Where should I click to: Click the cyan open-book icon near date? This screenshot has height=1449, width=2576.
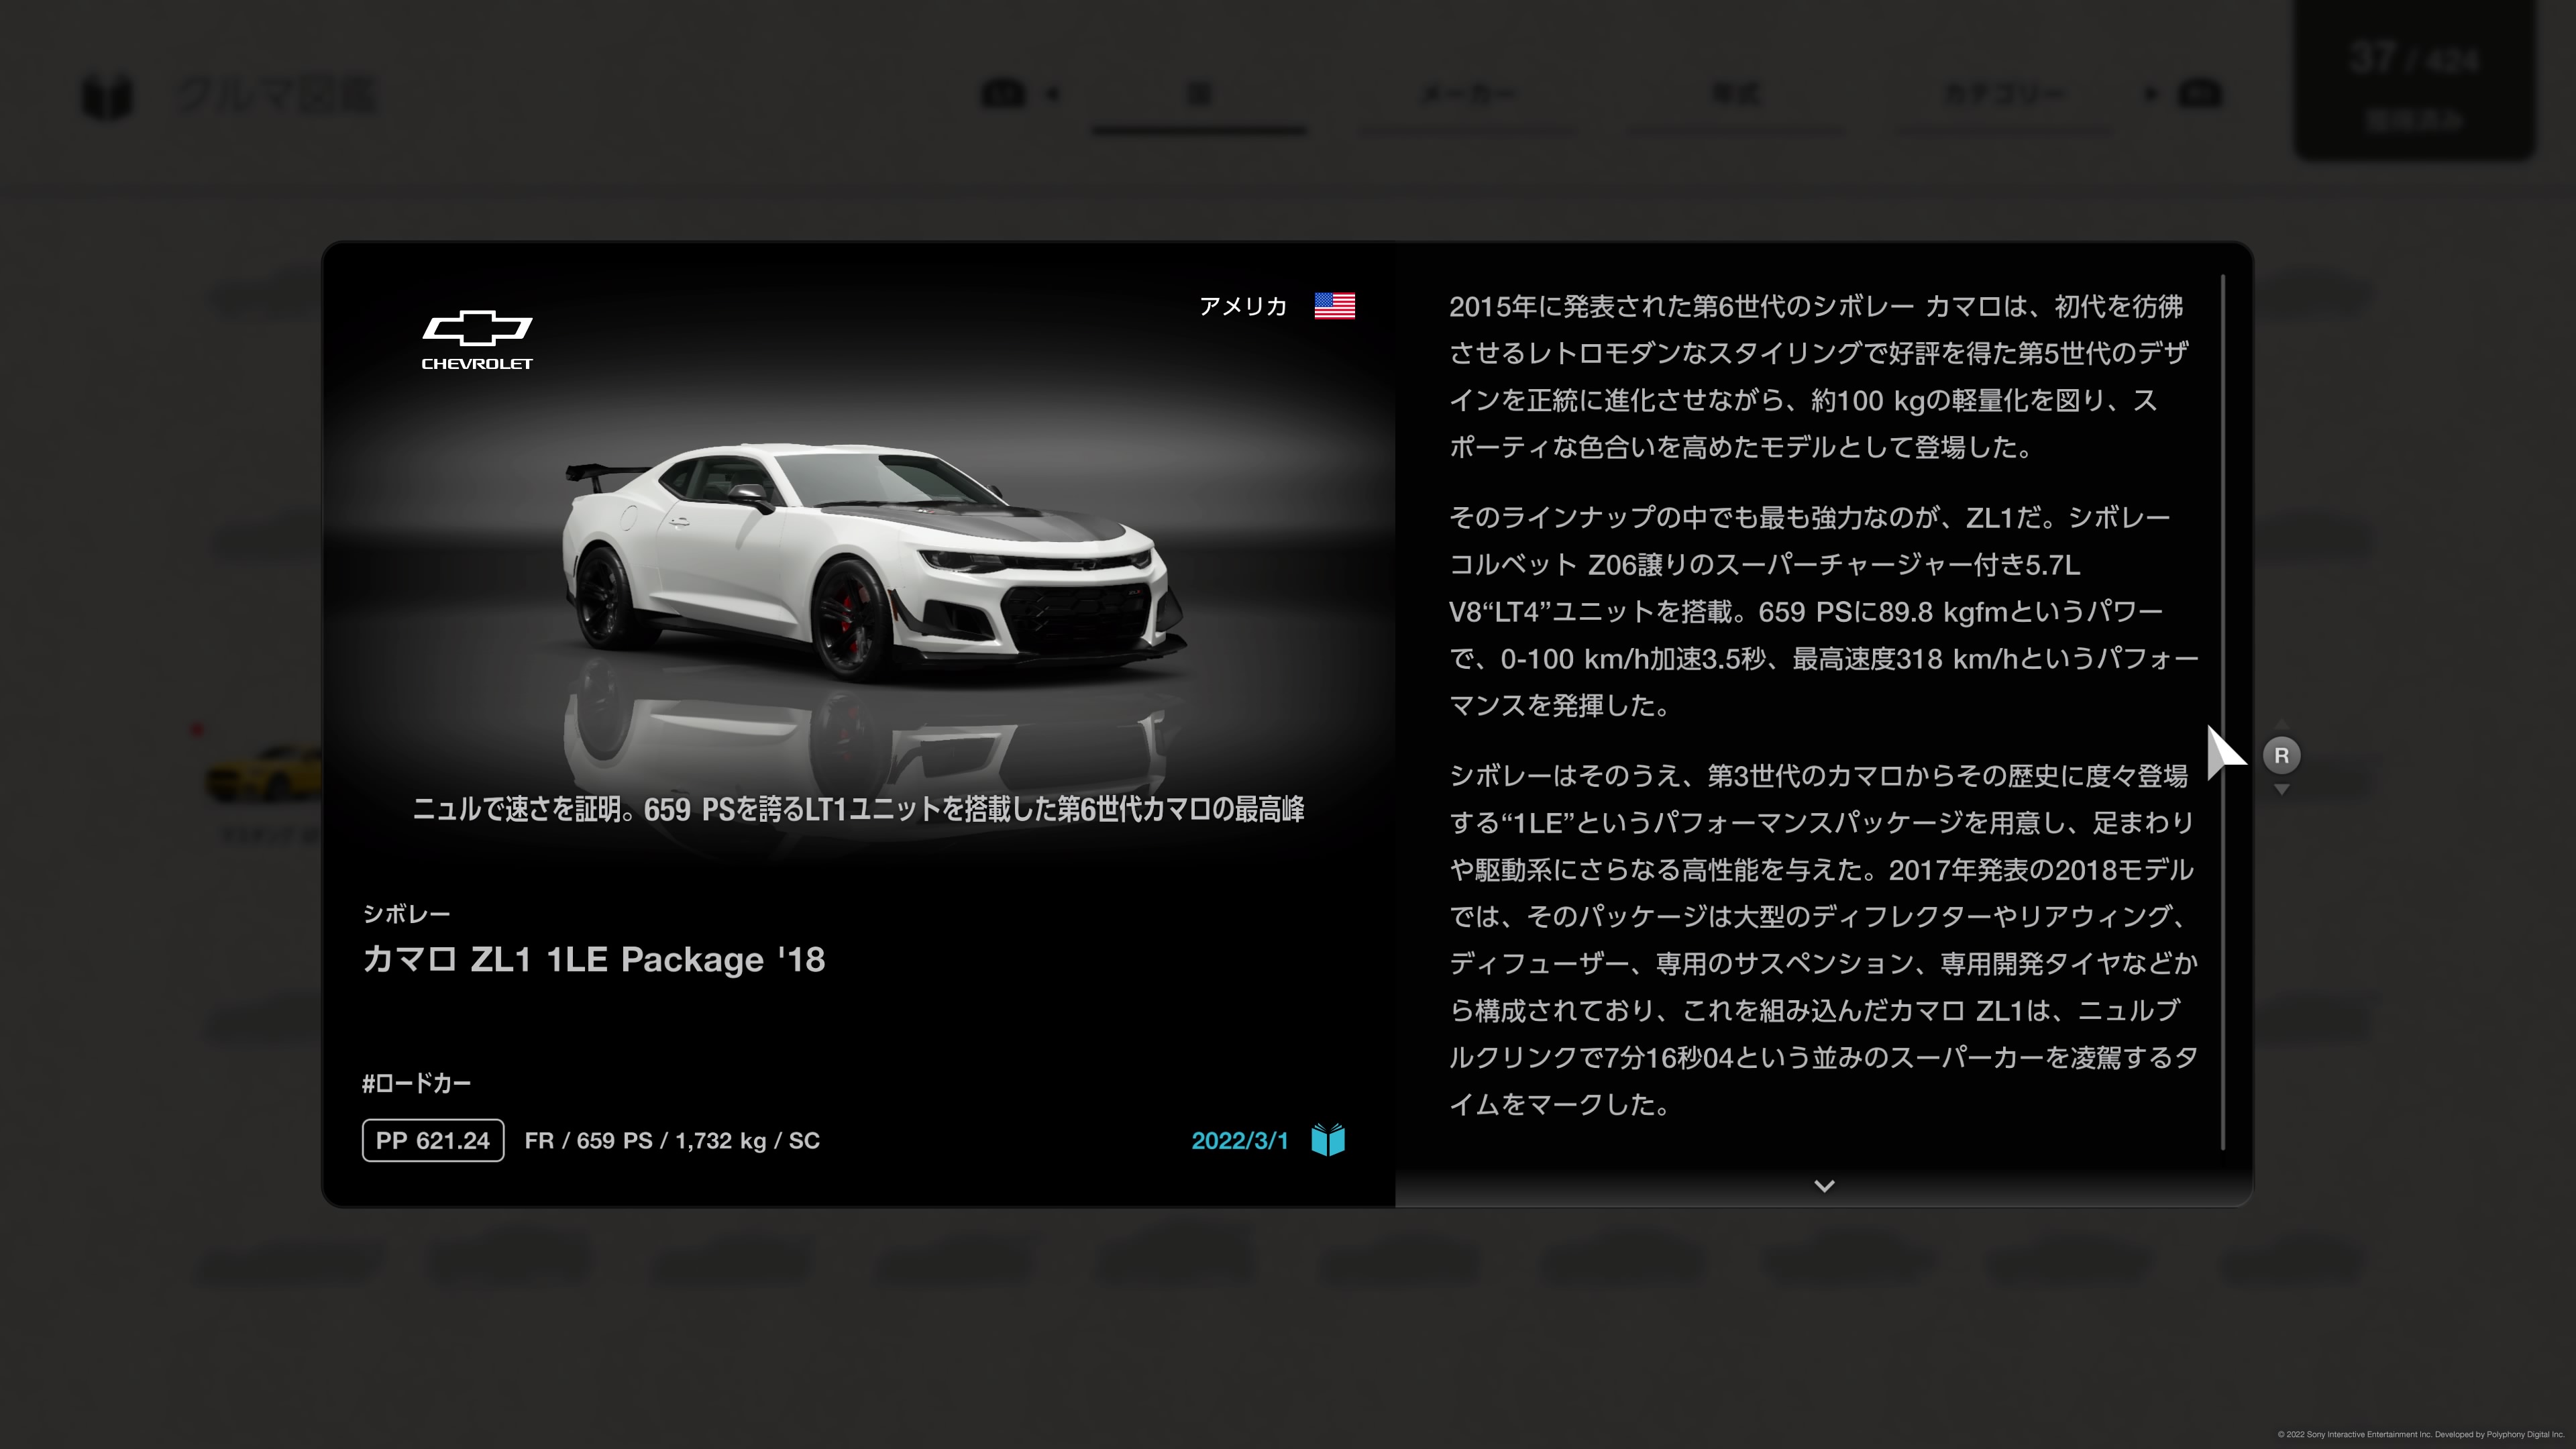1328,1140
